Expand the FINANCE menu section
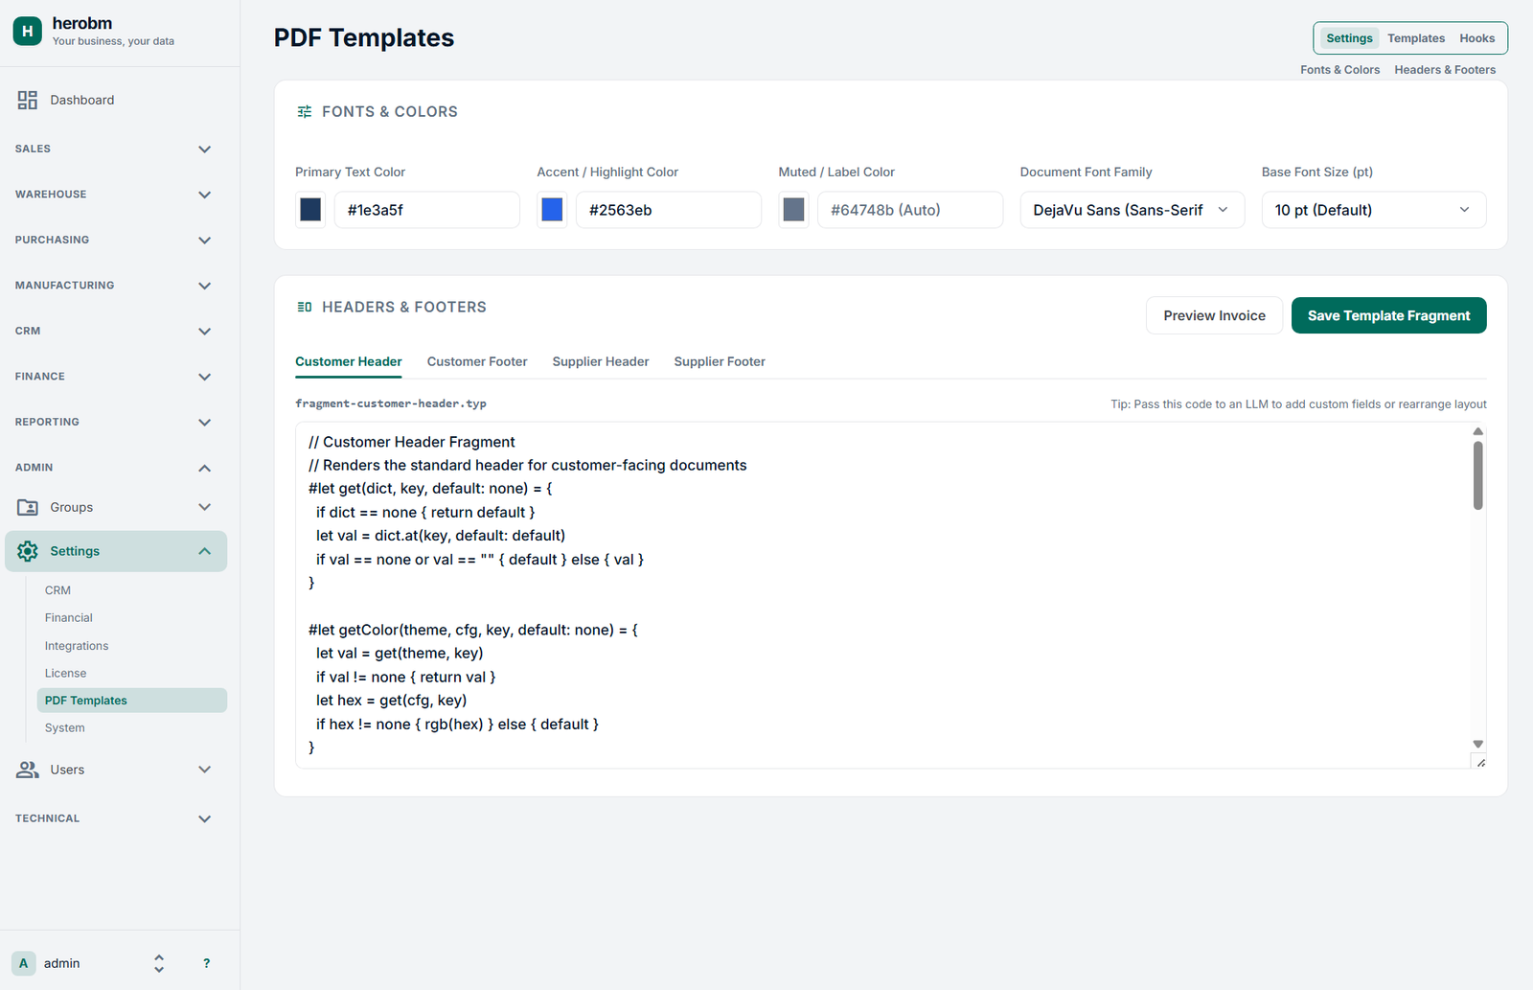 [x=113, y=377]
